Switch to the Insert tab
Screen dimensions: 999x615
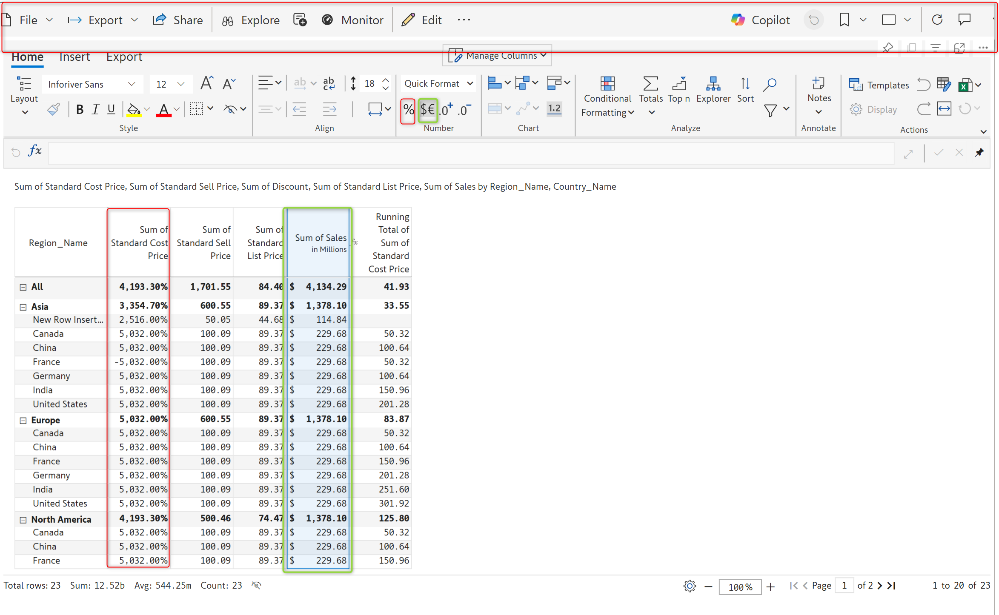(x=74, y=57)
